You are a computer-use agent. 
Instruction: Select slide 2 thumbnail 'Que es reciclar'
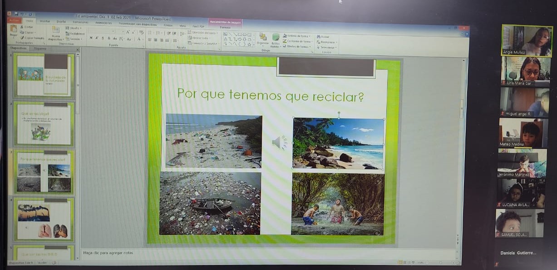coord(44,124)
